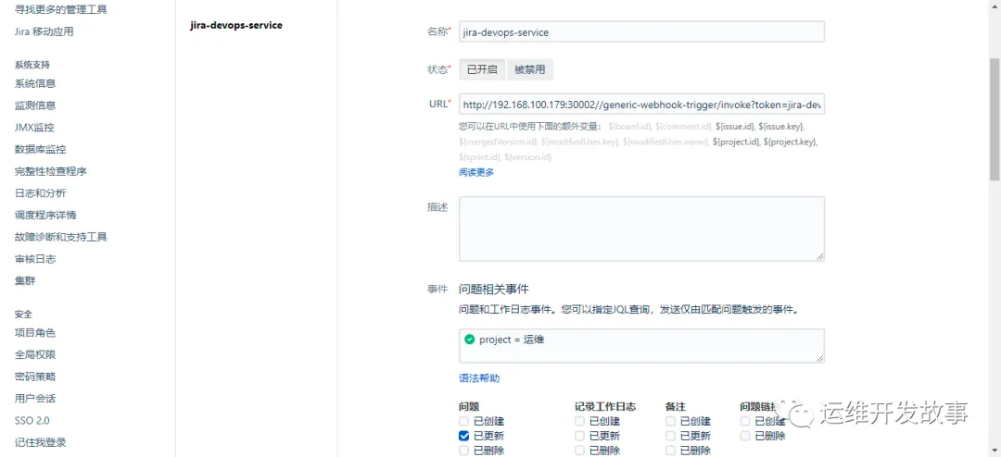Go to 调度程序详情
The height and width of the screenshot is (457, 1001).
pyautogui.click(x=45, y=216)
